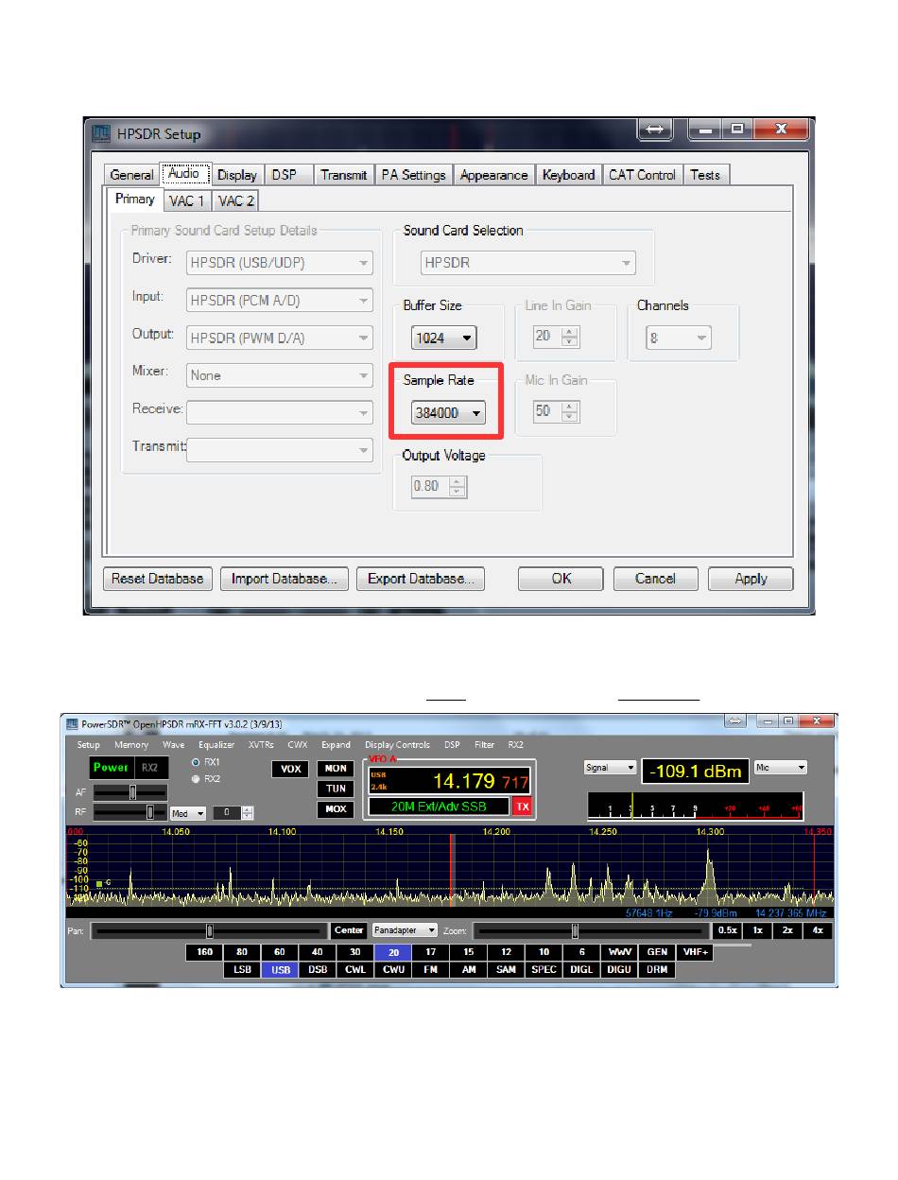Switch to the Display tab in HPSDR Setup
Viewport: 898px width, 1180px height.
click(x=236, y=175)
